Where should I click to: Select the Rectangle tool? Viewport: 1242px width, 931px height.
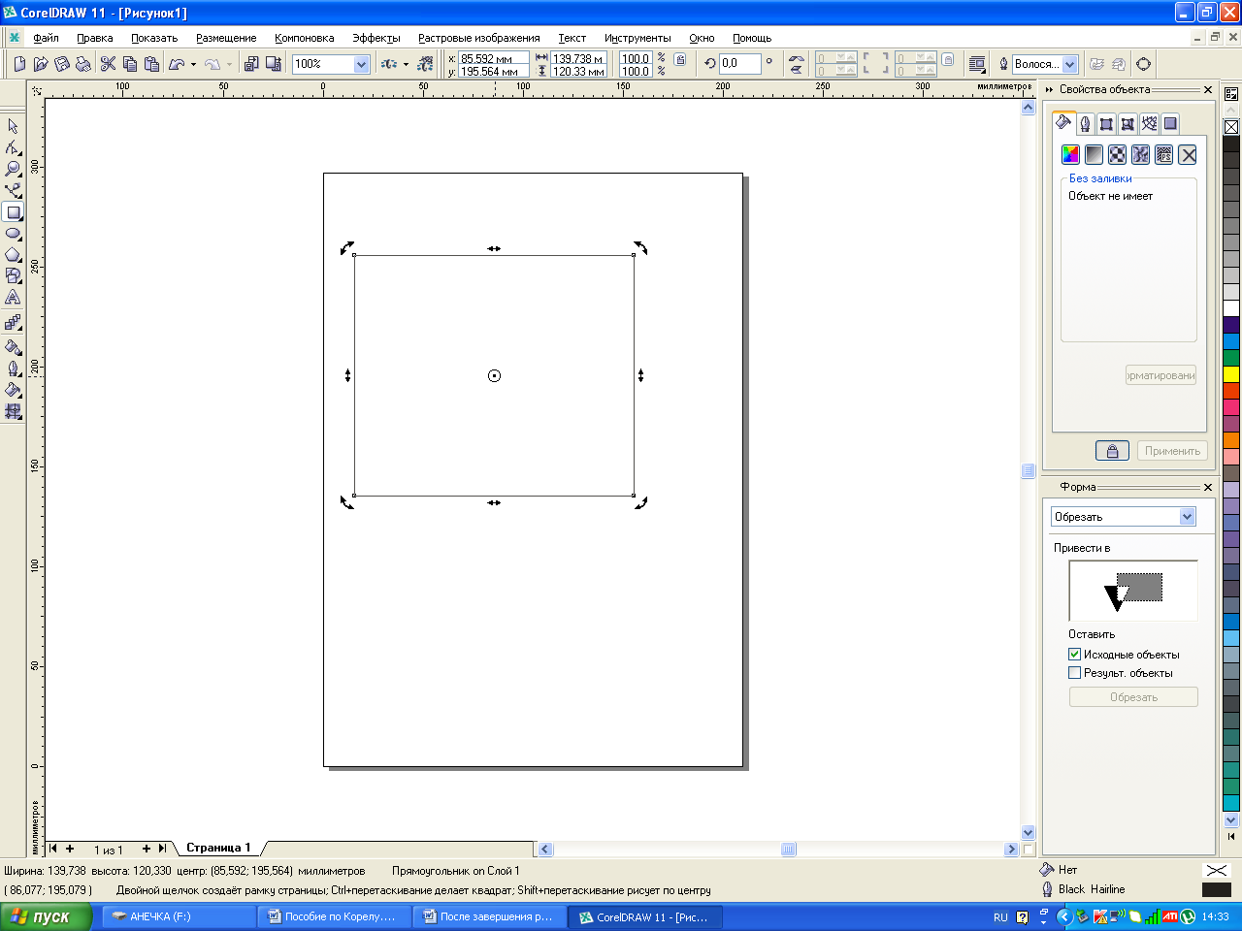click(x=13, y=212)
